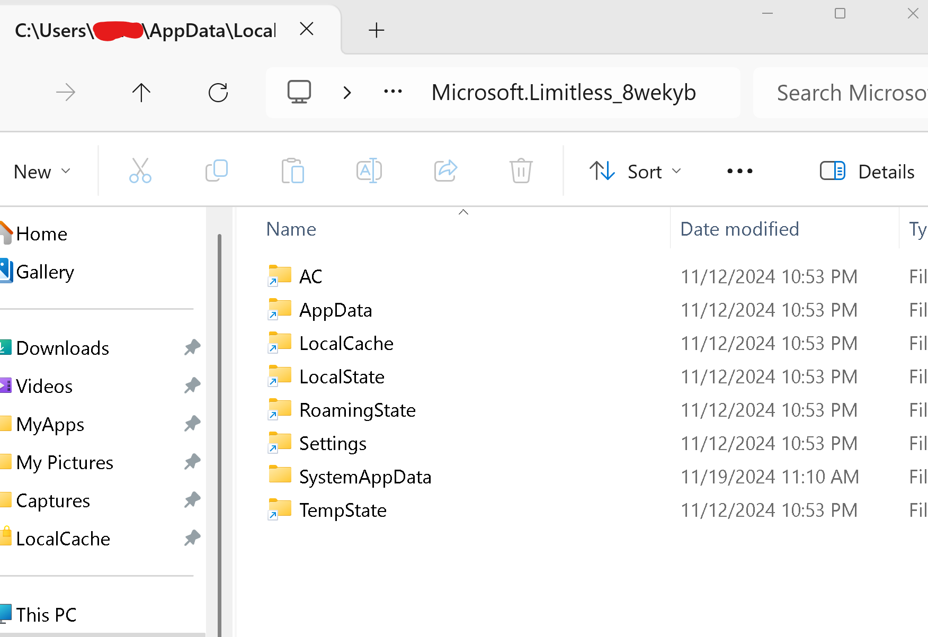Image resolution: width=928 pixels, height=637 pixels.
Task: Expand the breadcrumb path chevron
Action: click(x=347, y=93)
